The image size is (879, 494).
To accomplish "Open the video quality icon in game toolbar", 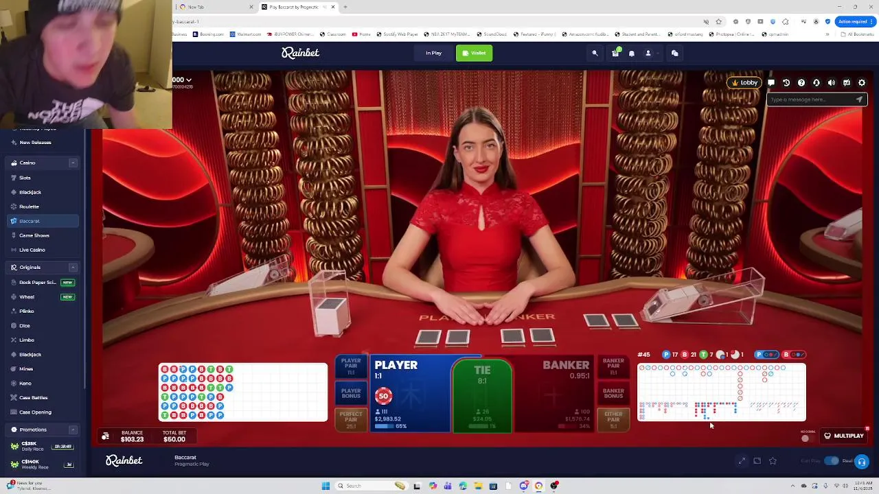I will (847, 82).
